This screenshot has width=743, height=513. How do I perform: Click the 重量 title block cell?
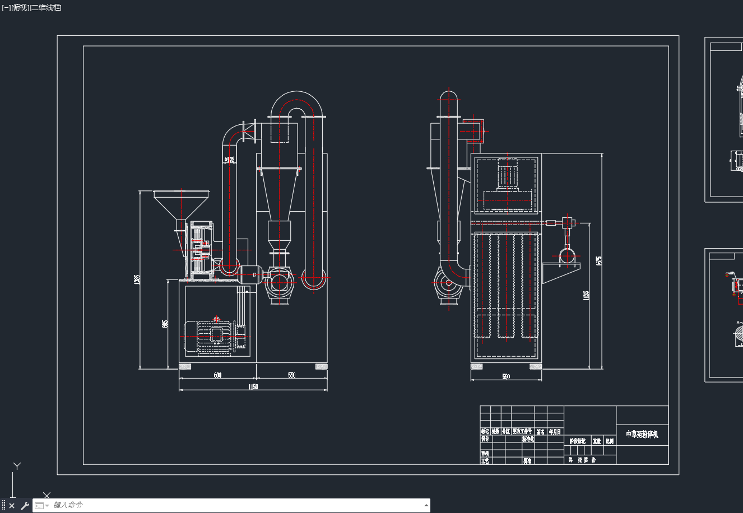pyautogui.click(x=597, y=441)
